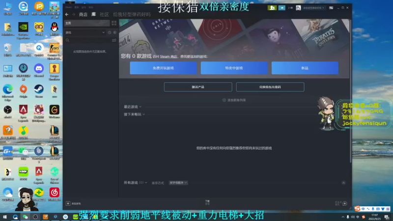Open advanced filter settings icon
393x221 pixels.
[114, 40]
